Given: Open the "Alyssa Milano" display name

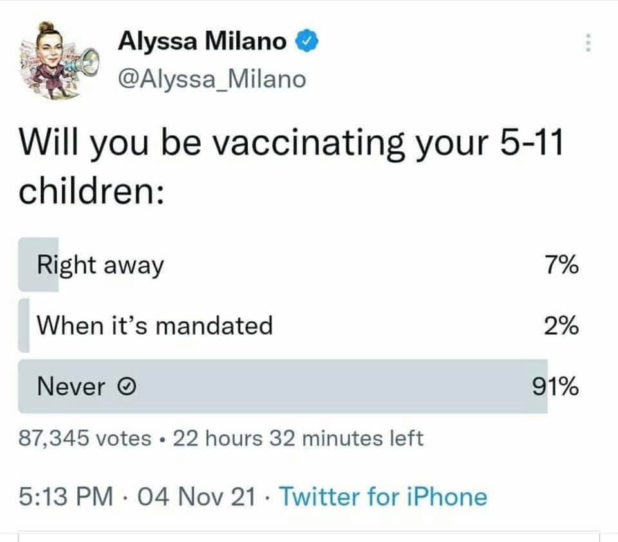Looking at the screenshot, I should point(202,42).
